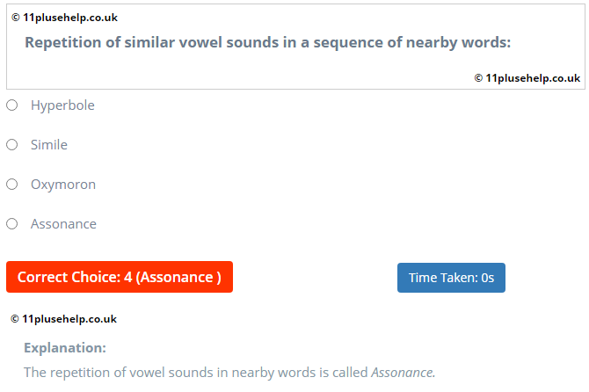This screenshot has width=589, height=392.
Task: Click "0s" in the Time Taken button
Action: click(x=488, y=278)
